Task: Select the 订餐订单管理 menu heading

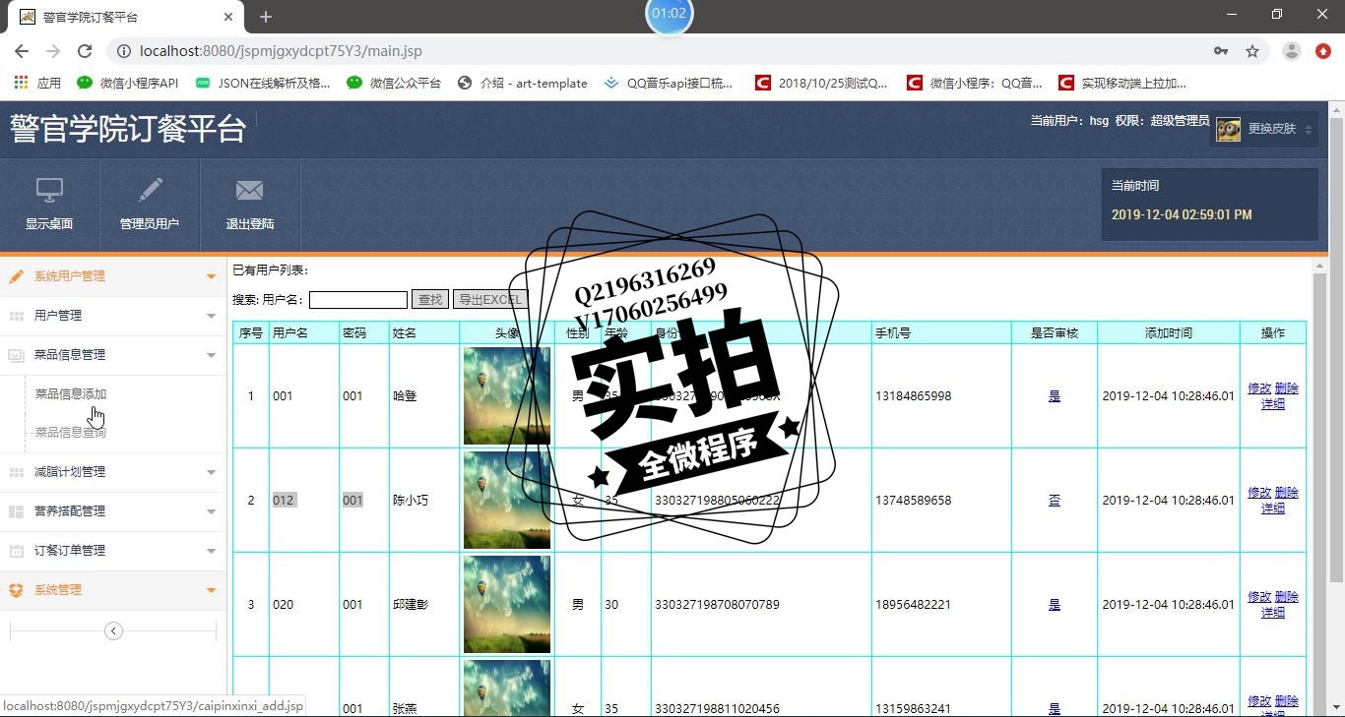Action: pyautogui.click(x=70, y=551)
